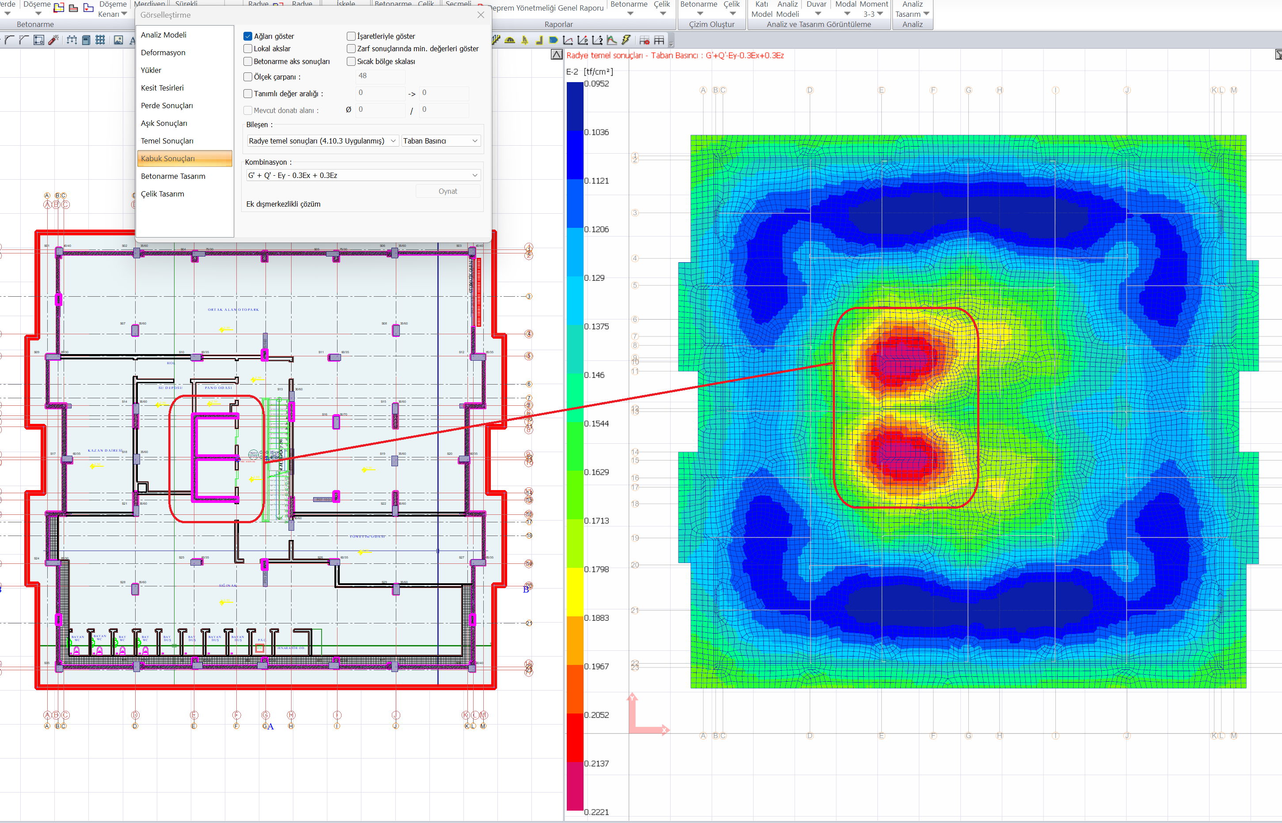Click the disabled Mevcut donatı alanı checkbox
This screenshot has width=1282, height=823.
pos(247,110)
